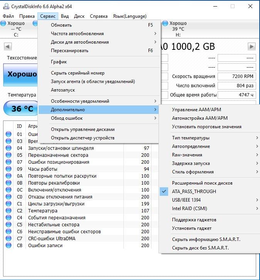
Task: Click status orb for attribute 03
Action: click(8, 141)
